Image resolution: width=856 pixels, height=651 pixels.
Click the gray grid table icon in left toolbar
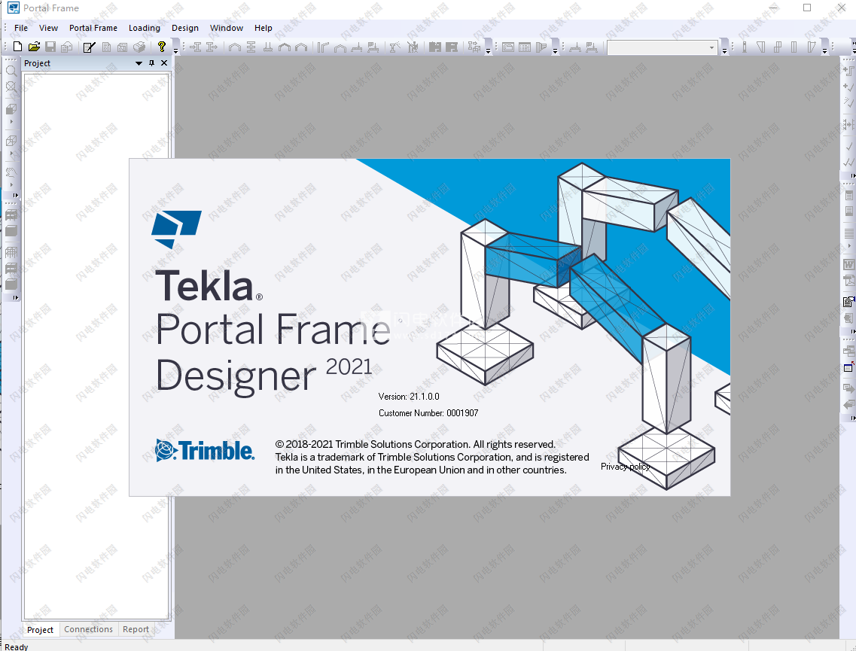[x=11, y=252]
